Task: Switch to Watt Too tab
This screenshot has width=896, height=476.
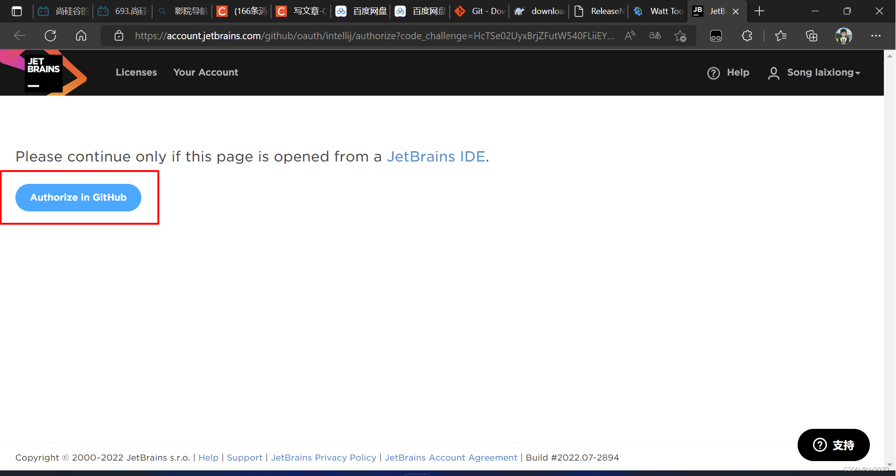Action: (659, 11)
